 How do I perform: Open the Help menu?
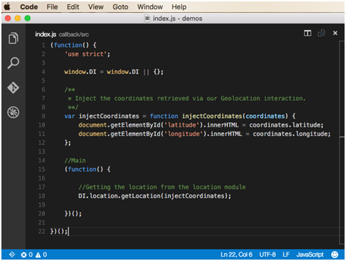(x=179, y=7)
